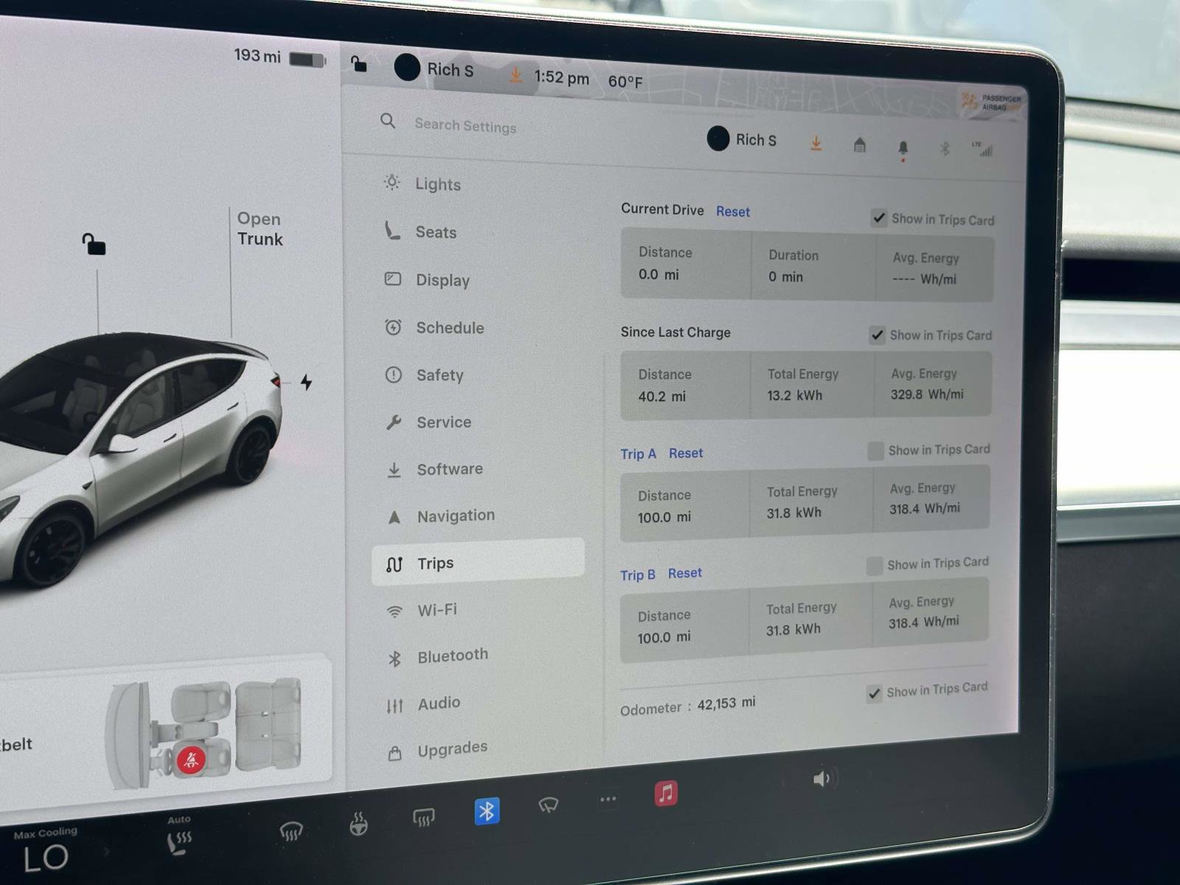Open the Software settings menu
This screenshot has height=885, width=1180.
[x=434, y=469]
